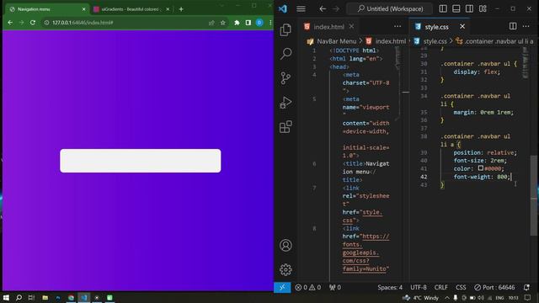The width and height of the screenshot is (539, 303).
Task: Change language mode via CSS status item
Action: point(461,287)
